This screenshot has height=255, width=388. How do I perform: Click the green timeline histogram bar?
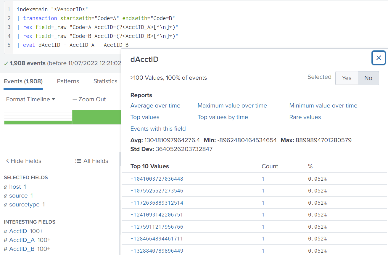pos(96,117)
